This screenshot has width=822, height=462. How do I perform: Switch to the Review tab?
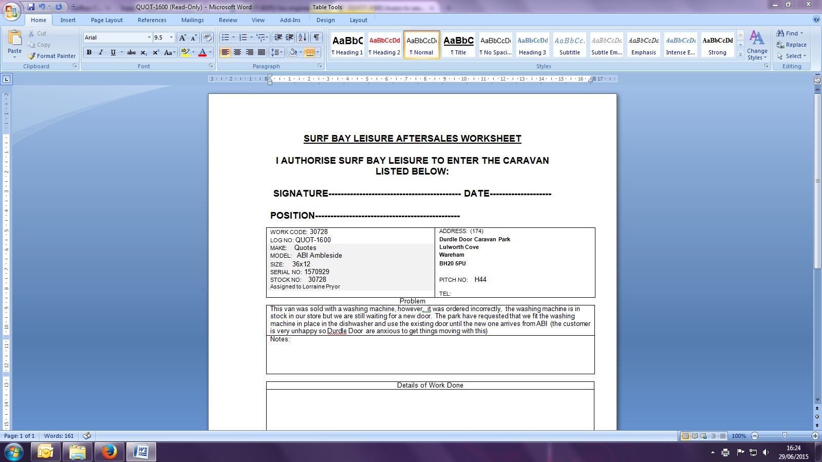[228, 20]
